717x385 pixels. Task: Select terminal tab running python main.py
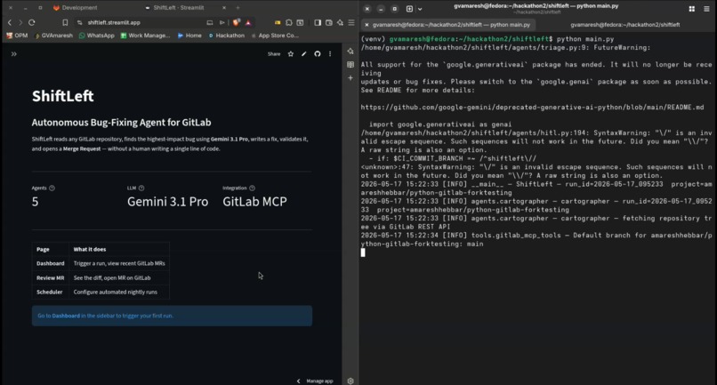point(450,25)
